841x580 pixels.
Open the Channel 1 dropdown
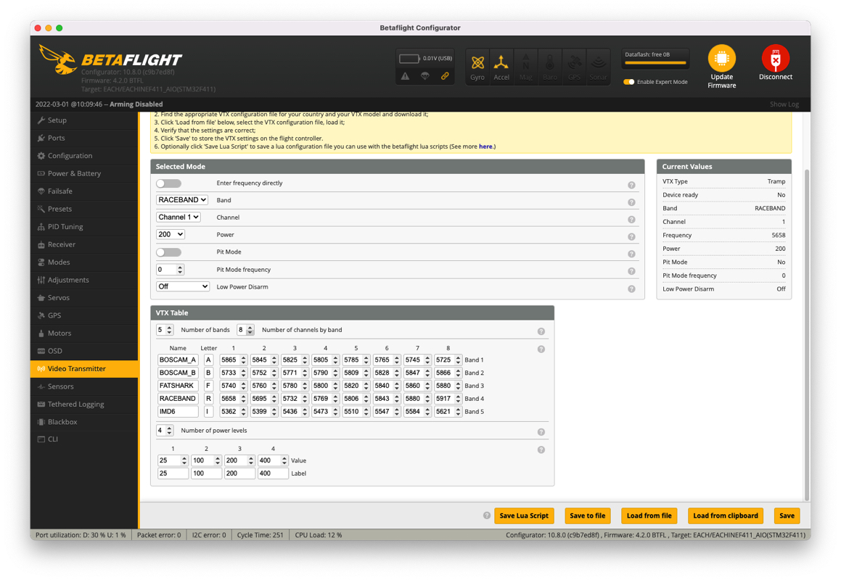[x=179, y=217]
